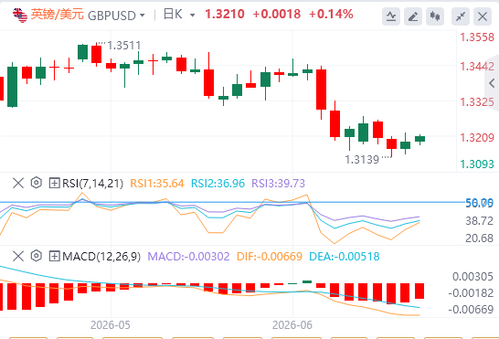Collapse the chart using the shrink arrows icon

(x=461, y=16)
